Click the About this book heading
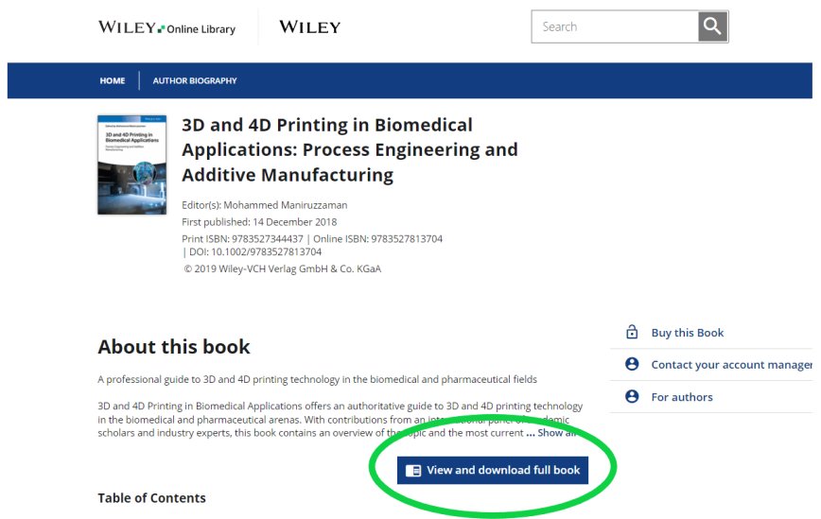Image resolution: width=821 pixels, height=519 pixels. (x=174, y=347)
